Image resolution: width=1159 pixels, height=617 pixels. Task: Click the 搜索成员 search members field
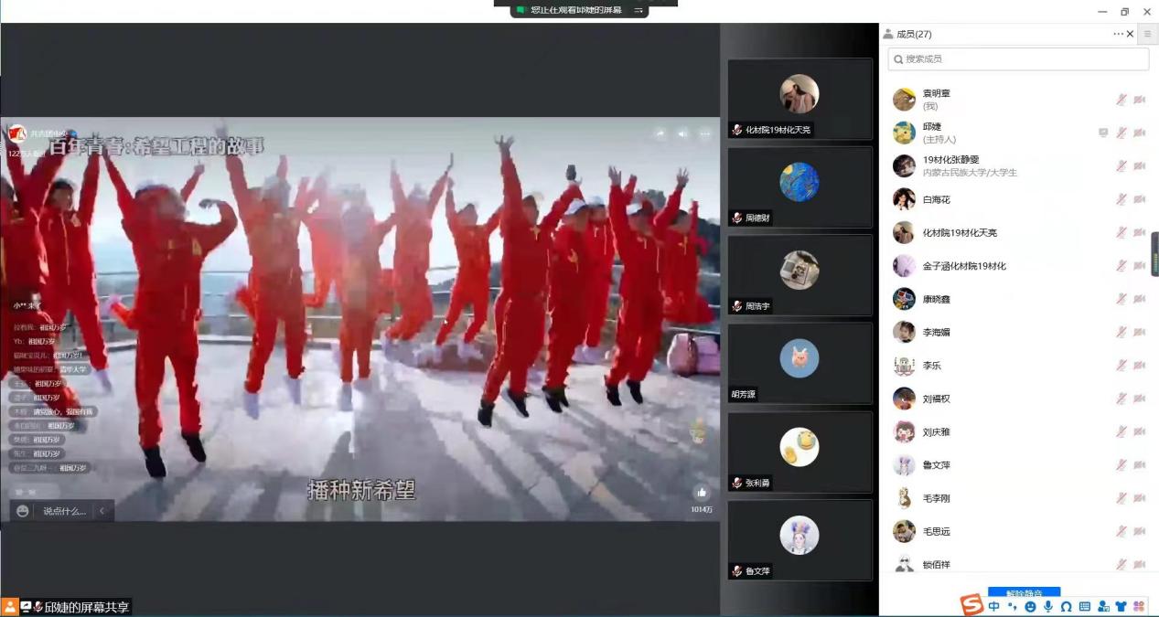pyautogui.click(x=1018, y=59)
